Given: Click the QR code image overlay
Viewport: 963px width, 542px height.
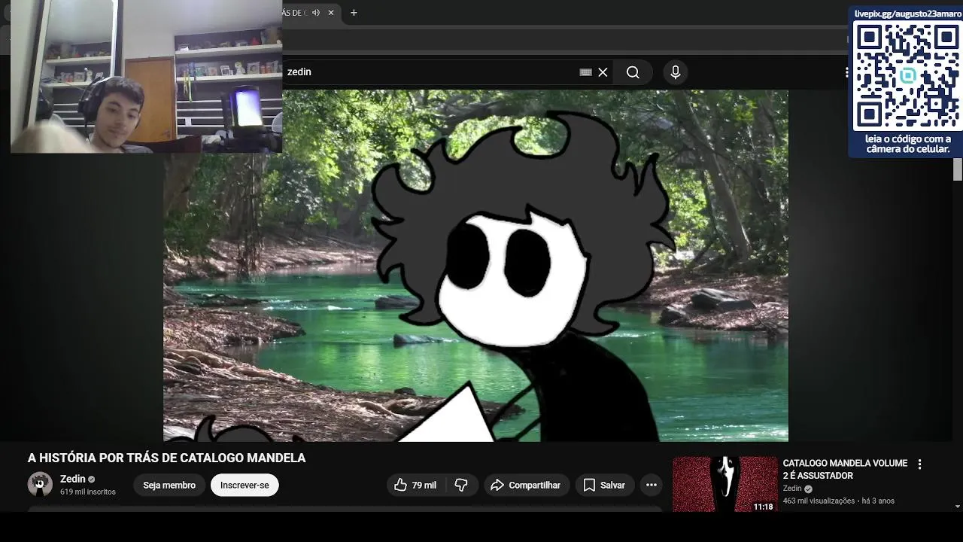Looking at the screenshot, I should 907,76.
